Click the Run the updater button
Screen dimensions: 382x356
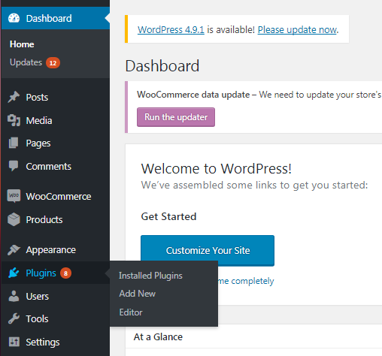[176, 117]
